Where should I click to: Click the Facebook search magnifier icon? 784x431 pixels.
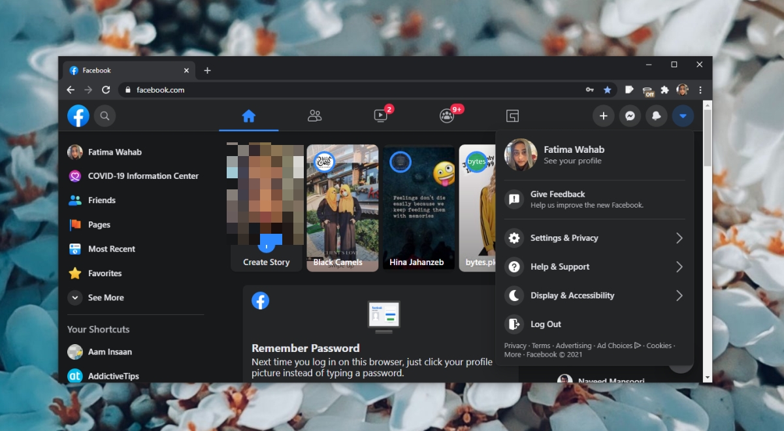coord(105,116)
